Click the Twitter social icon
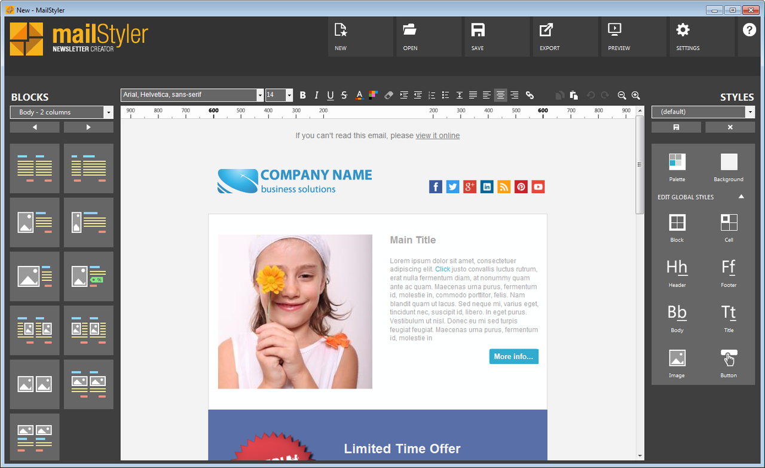This screenshot has width=765, height=468. coord(452,187)
